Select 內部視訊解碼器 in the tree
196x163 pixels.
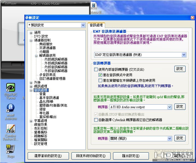[x=56, y=59]
